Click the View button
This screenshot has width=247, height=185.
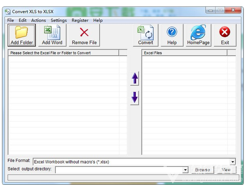click(226, 170)
